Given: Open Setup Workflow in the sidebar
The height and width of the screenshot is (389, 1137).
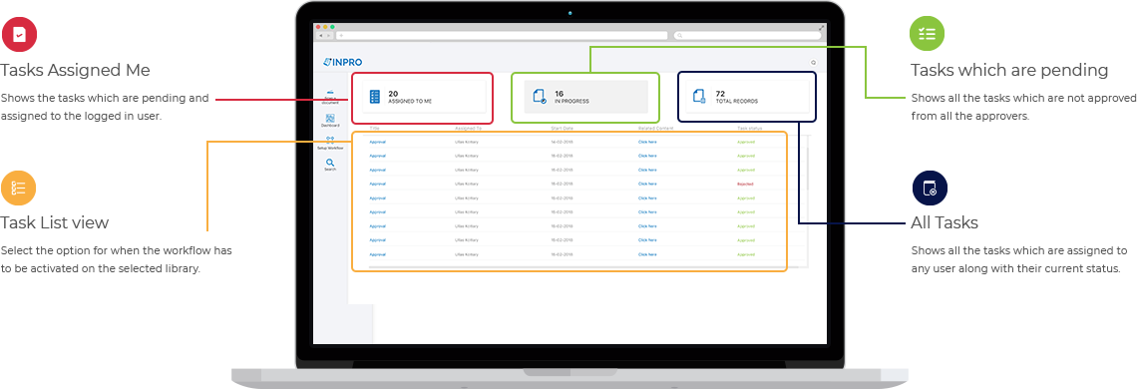Looking at the screenshot, I should coord(330,143).
